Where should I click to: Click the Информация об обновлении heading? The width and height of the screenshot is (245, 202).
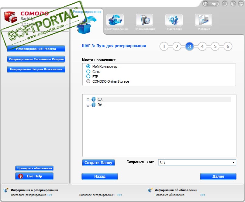click(x=176, y=190)
